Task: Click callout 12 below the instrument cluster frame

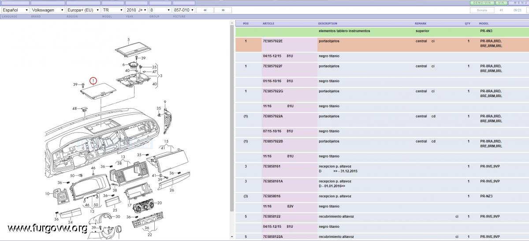Action: click(92, 211)
